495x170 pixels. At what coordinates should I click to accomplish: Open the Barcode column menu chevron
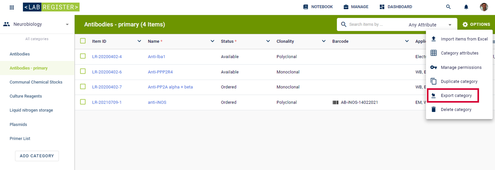(x=407, y=41)
